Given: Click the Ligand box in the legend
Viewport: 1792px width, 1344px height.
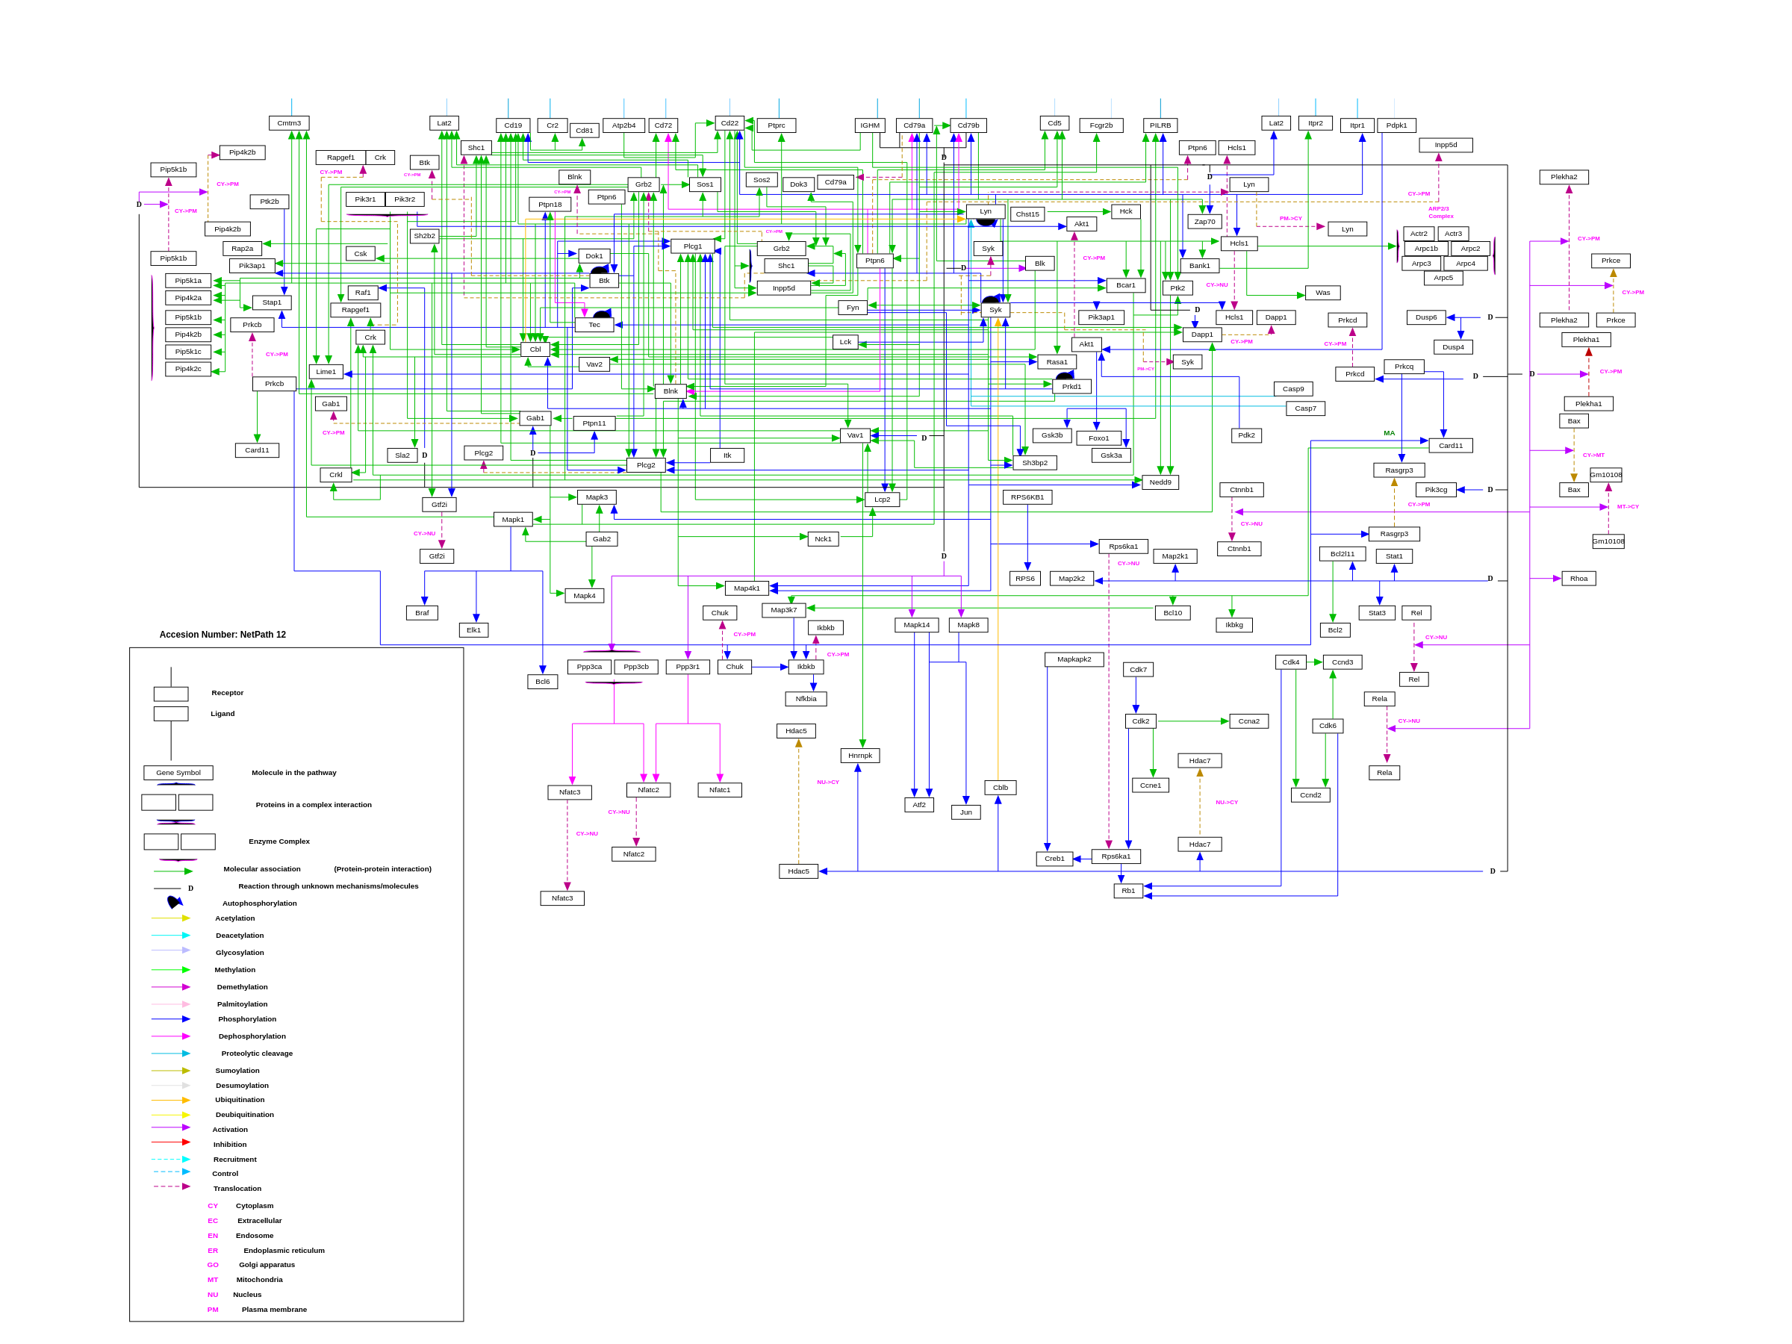Looking at the screenshot, I should tap(171, 714).
